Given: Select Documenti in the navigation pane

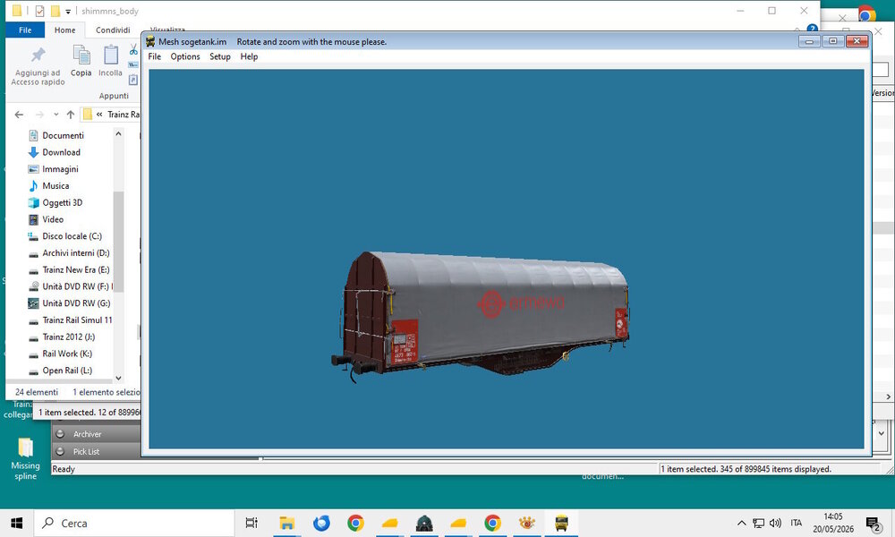Looking at the screenshot, I should (63, 135).
